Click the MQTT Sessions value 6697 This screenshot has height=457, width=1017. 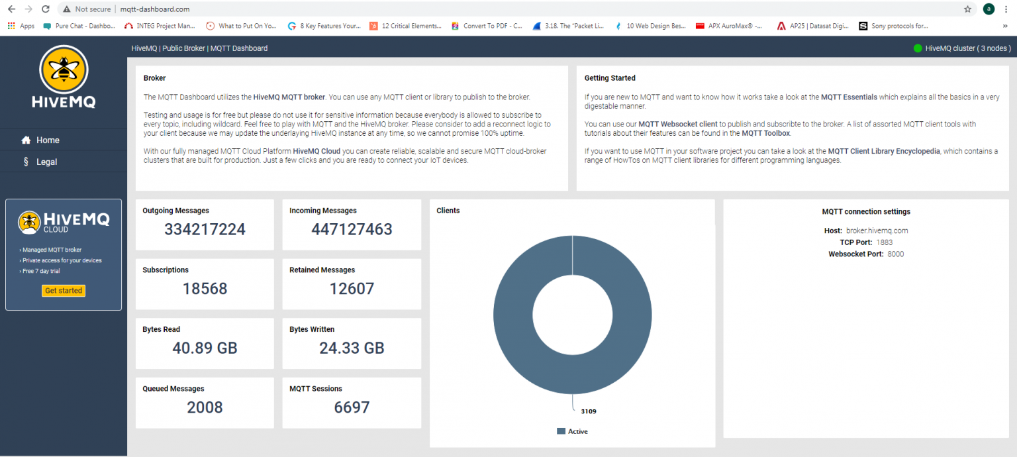[352, 407]
